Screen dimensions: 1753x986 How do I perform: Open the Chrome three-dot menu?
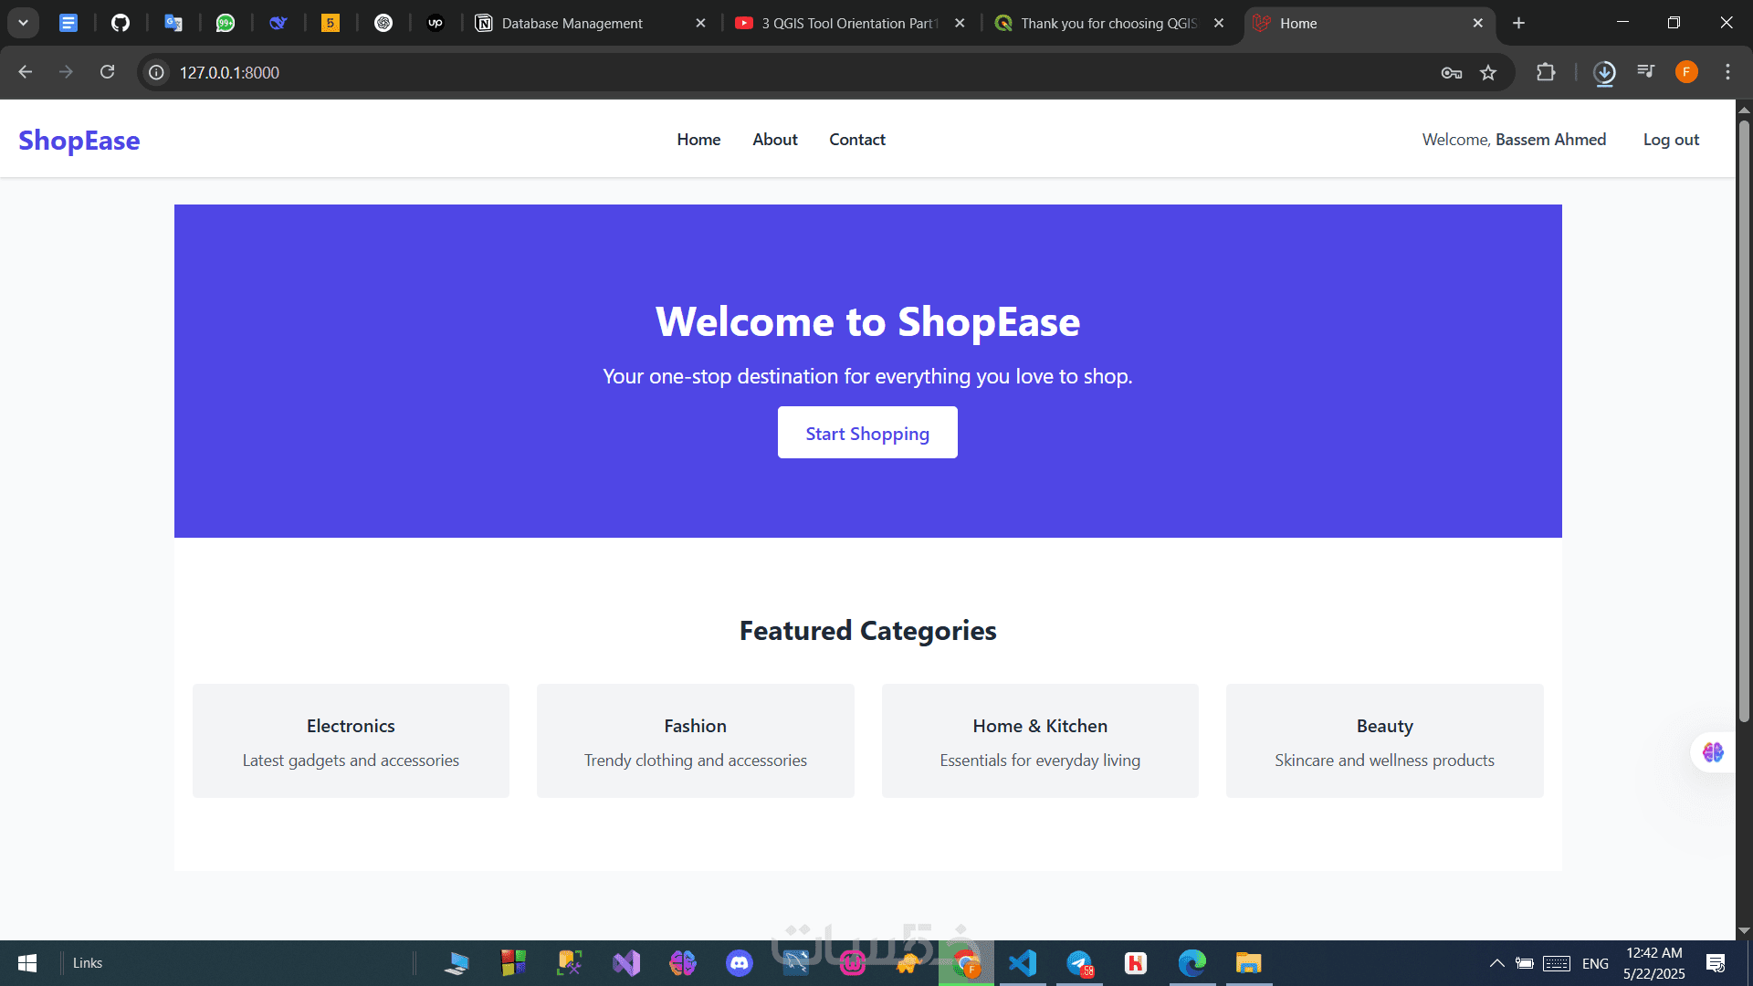click(x=1727, y=72)
